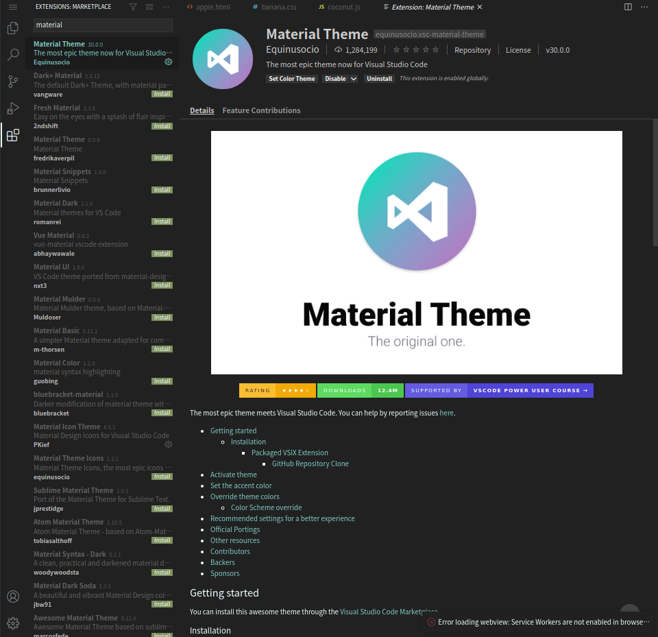This screenshot has width=658, height=637.
Task: Install the Sublime Material Theme extension
Action: point(162,509)
